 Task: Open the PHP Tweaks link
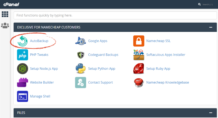coord(39,55)
